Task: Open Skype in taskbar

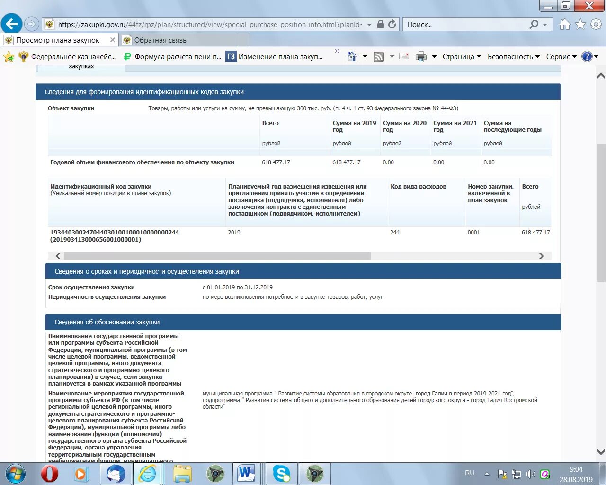Action: coord(282,474)
